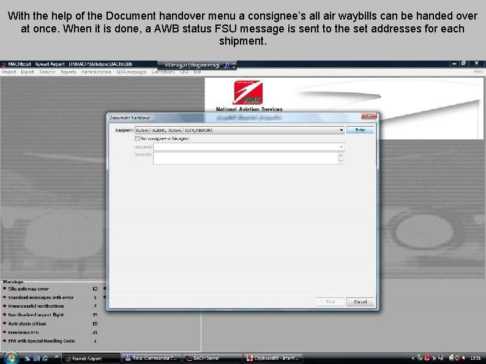
Task: Open the SITA messages menu
Action: (x=132, y=72)
